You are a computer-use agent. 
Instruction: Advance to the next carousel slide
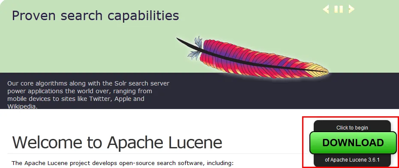(351, 9)
